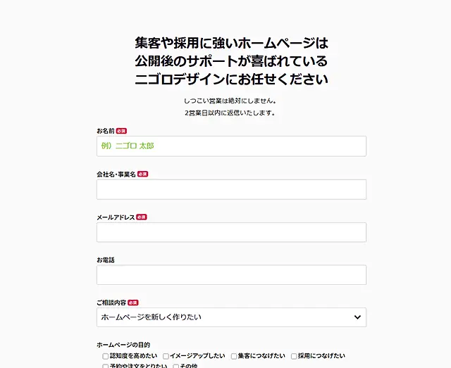Click the 必須 badge beside 会社名・事業名
The height and width of the screenshot is (368, 451).
(x=143, y=174)
